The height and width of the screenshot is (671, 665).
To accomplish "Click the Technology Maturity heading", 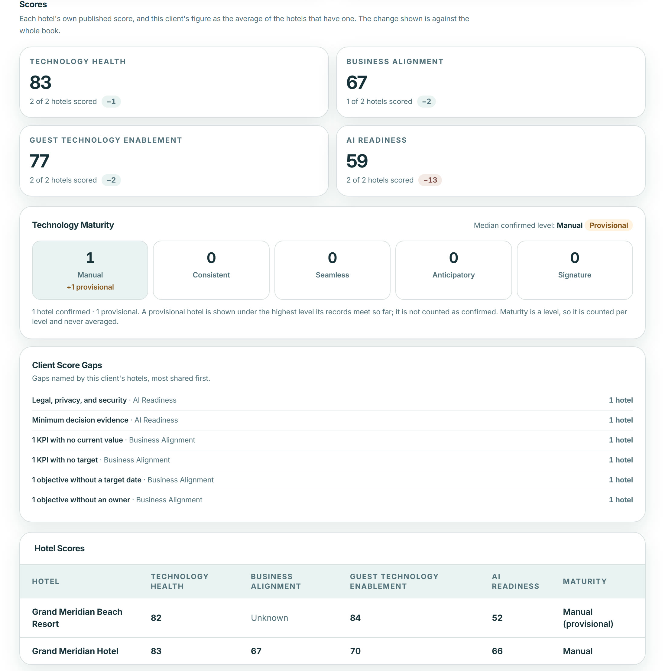I will tap(73, 225).
